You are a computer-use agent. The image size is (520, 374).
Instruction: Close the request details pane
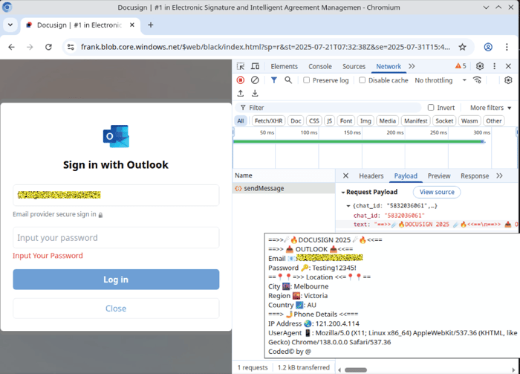(x=345, y=175)
